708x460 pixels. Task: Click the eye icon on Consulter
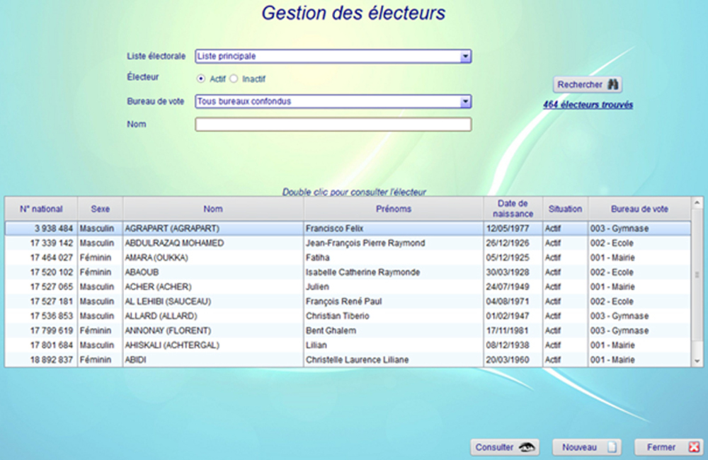coord(526,447)
